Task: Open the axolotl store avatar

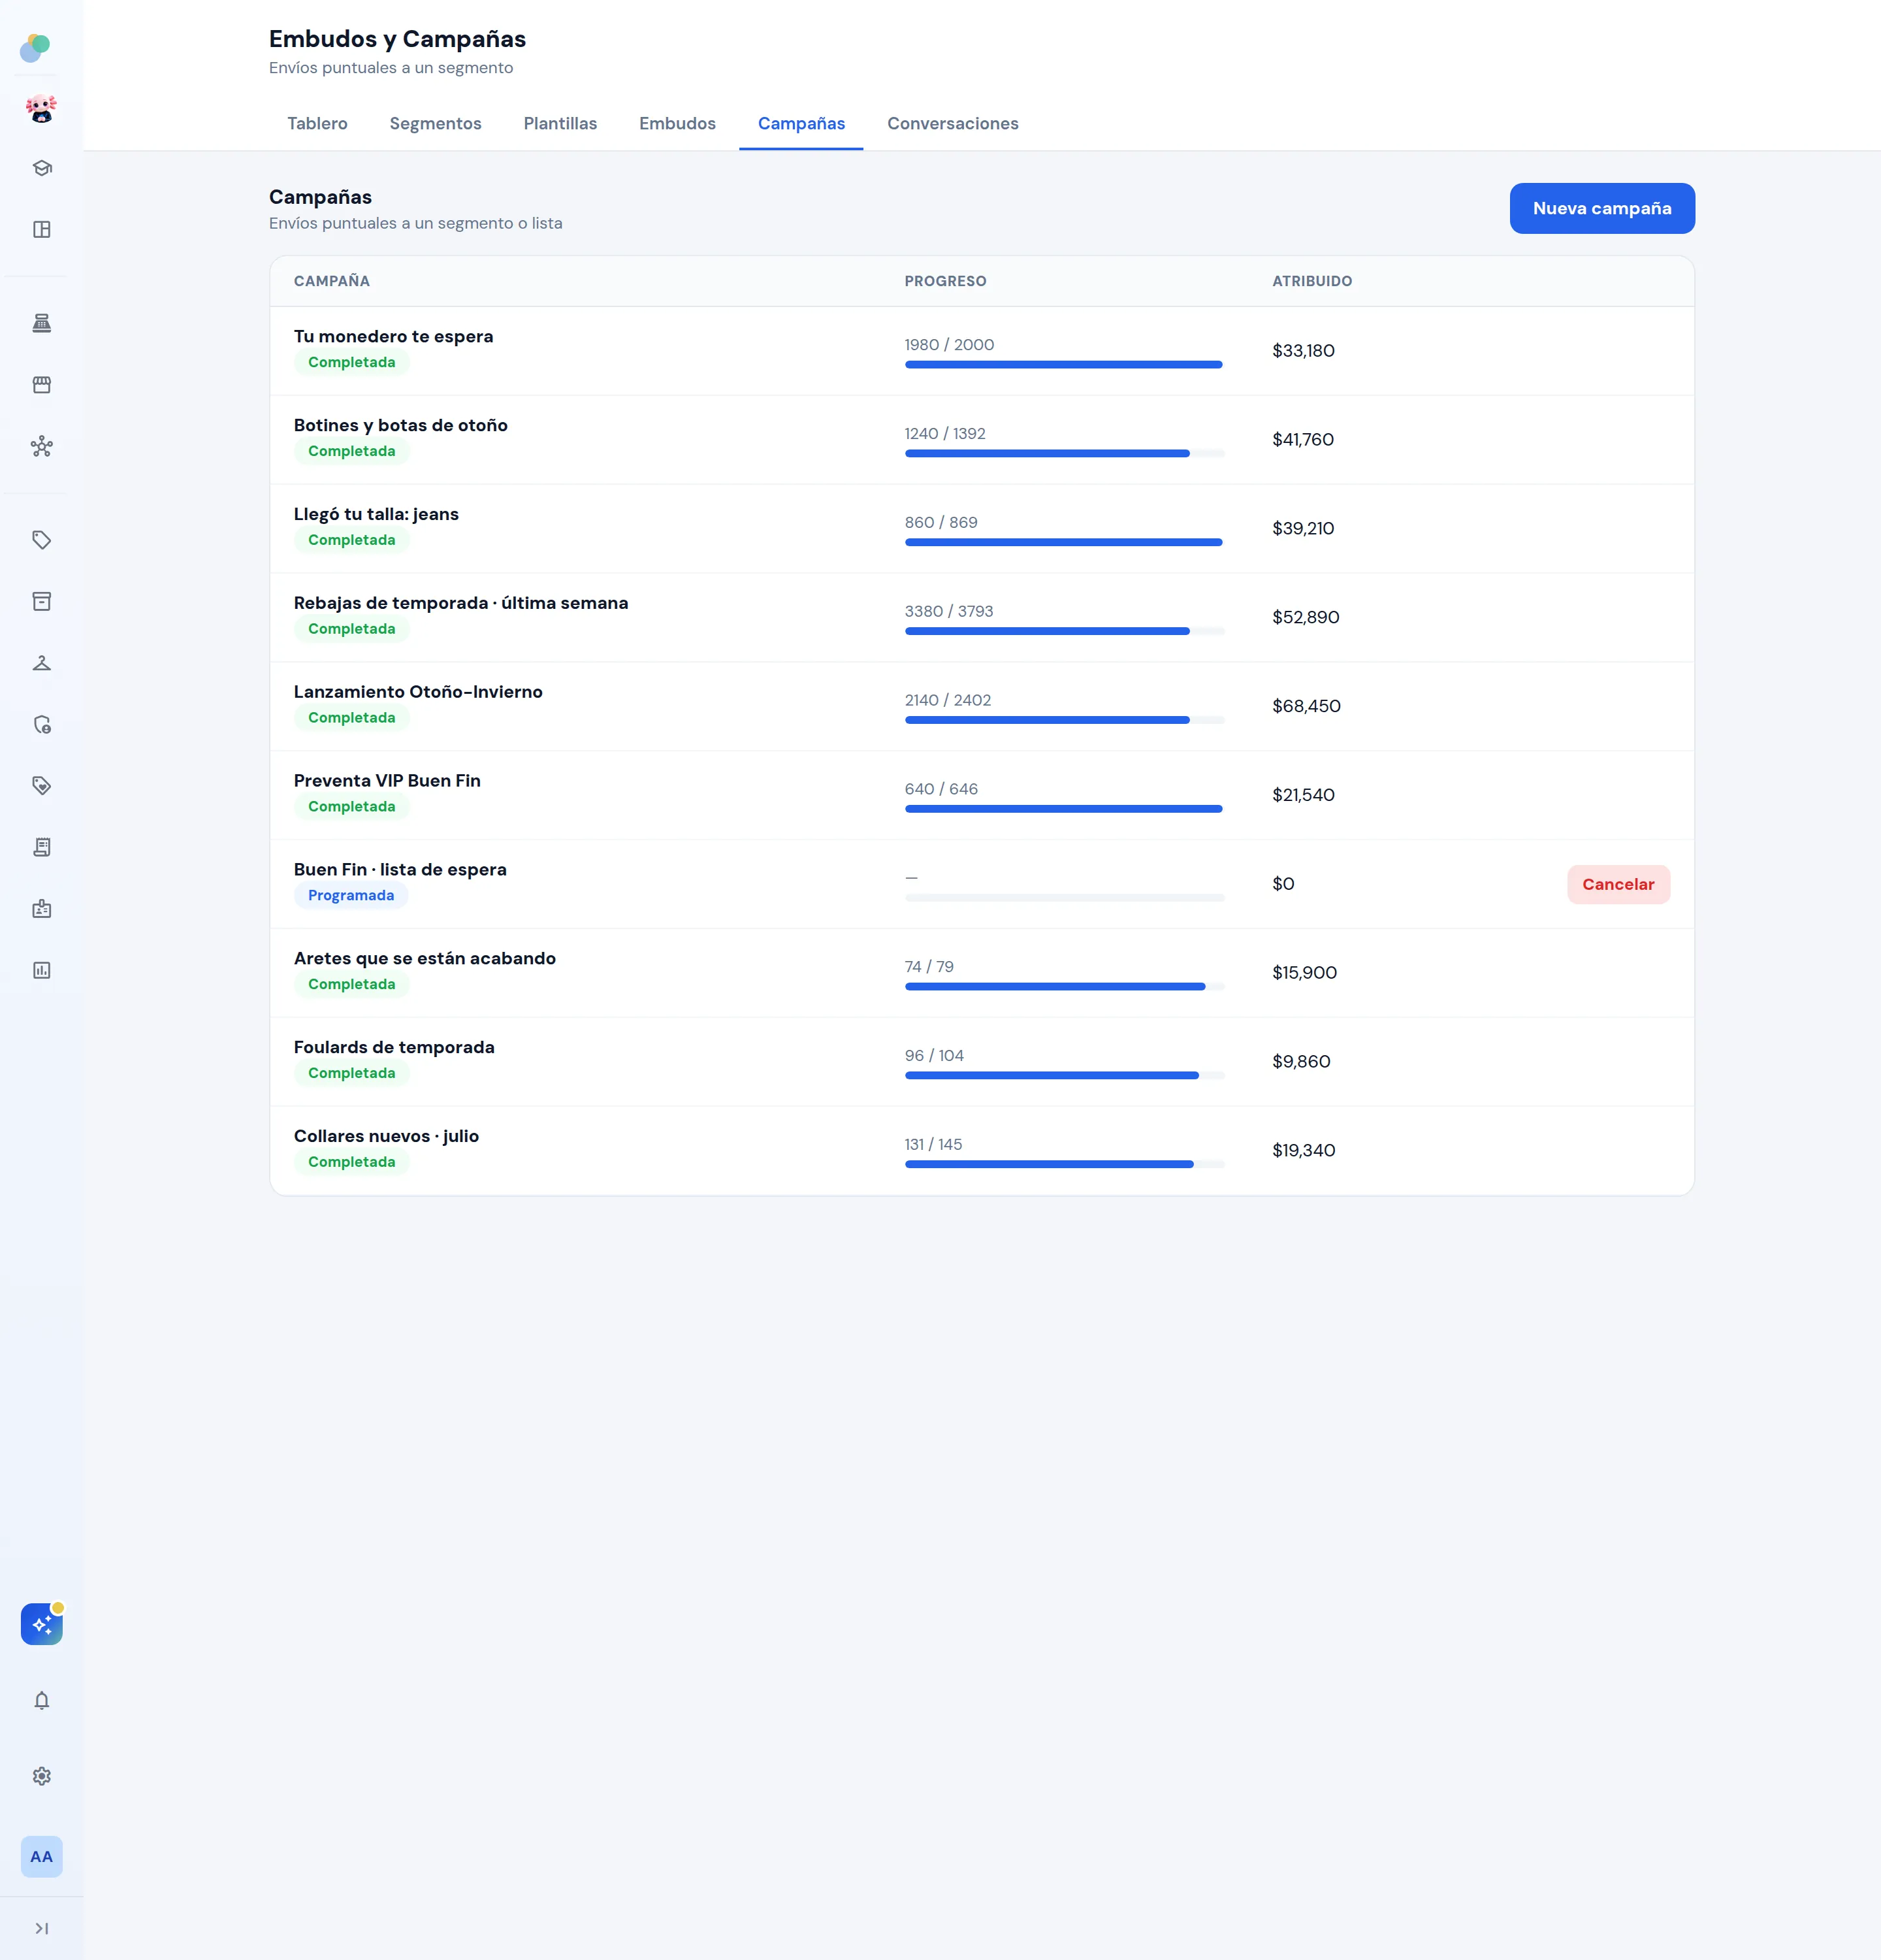Action: pos(41,108)
